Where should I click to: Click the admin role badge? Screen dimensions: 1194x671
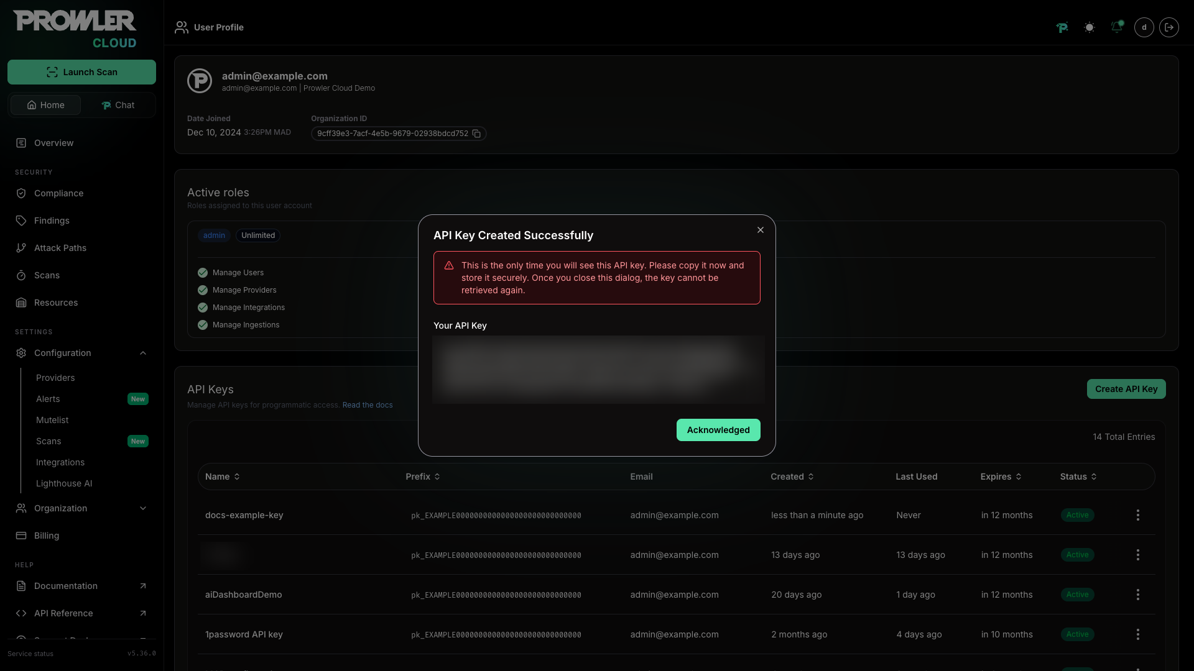click(x=214, y=235)
